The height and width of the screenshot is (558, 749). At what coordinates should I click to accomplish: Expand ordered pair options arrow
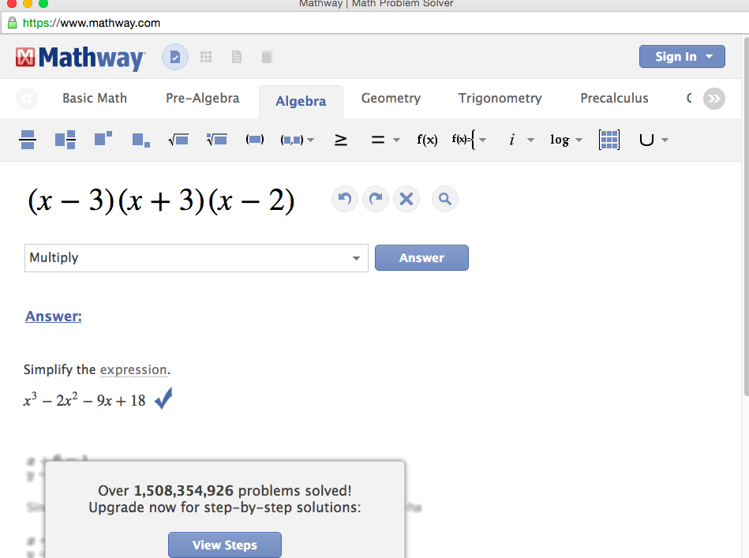click(310, 140)
